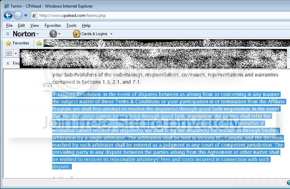
Task: Click the Quick Tabs grid icon
Action: coord(9,53)
